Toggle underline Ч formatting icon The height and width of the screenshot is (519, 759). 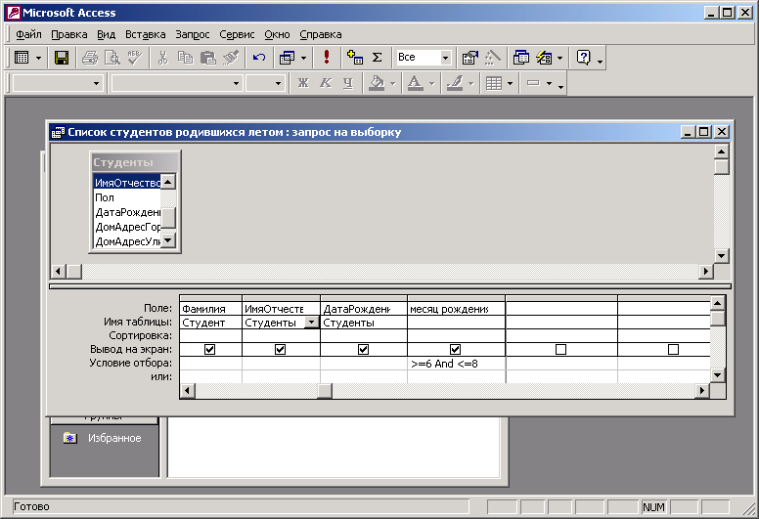[x=347, y=83]
